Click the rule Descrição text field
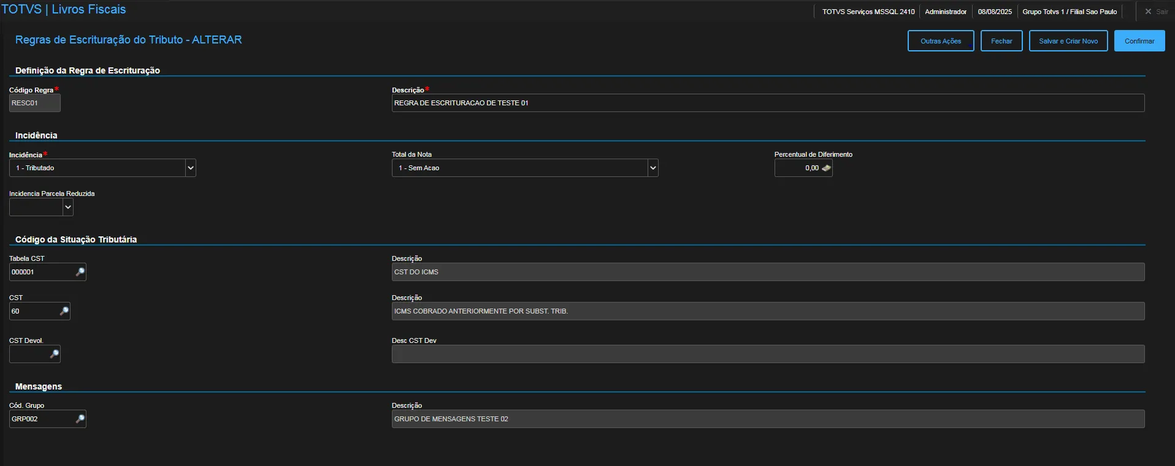 pos(767,103)
